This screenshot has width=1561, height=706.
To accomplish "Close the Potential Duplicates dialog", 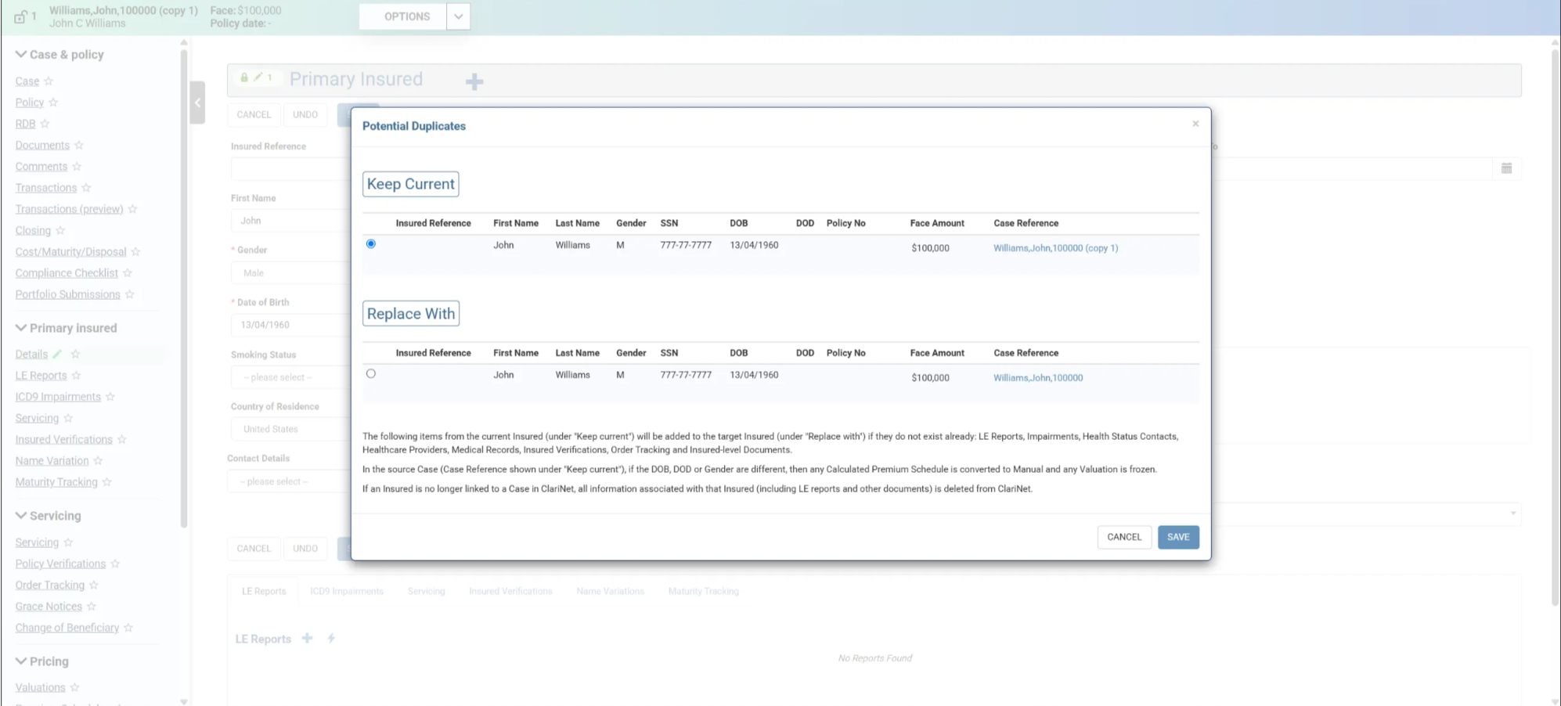I will 1195,124.
